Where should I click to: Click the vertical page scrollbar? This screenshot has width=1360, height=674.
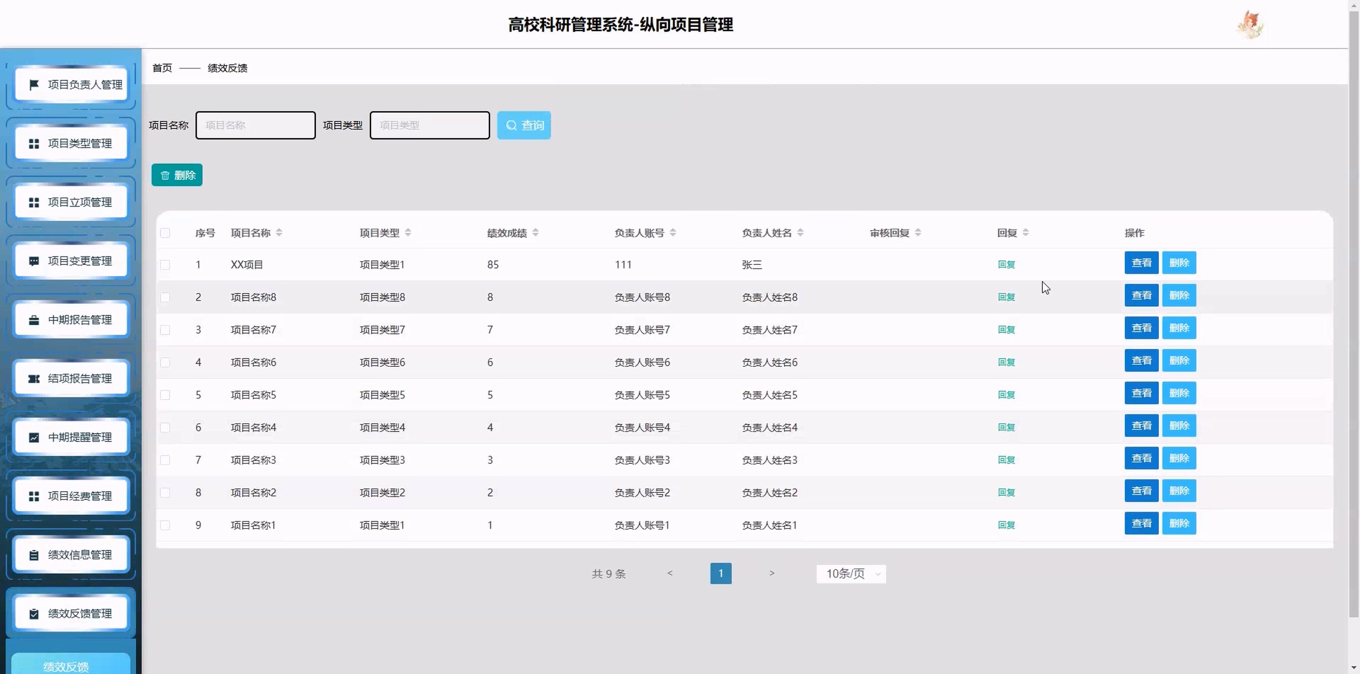1354,317
